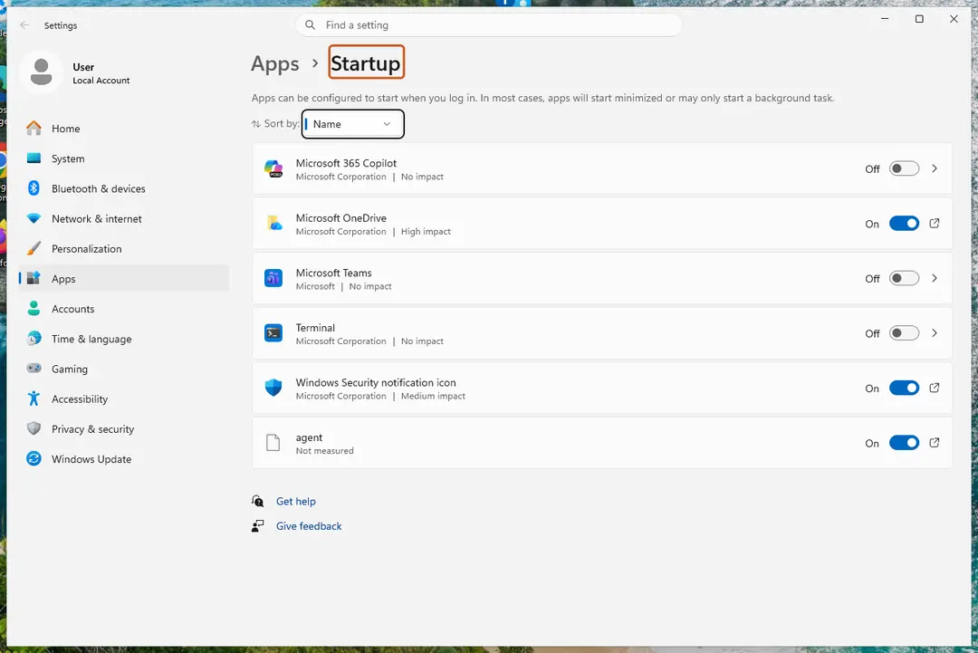Click the Microsoft 365 Copilot app icon
Image resolution: width=978 pixels, height=653 pixels.
(273, 168)
